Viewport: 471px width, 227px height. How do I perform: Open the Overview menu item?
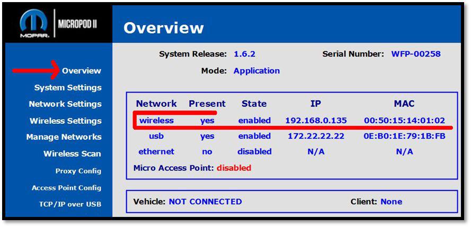coord(81,71)
